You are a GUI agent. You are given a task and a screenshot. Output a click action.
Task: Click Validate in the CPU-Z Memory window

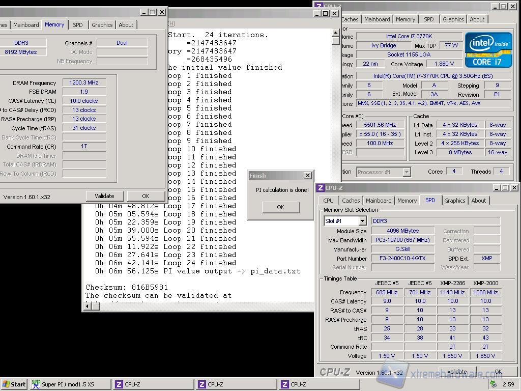104,196
